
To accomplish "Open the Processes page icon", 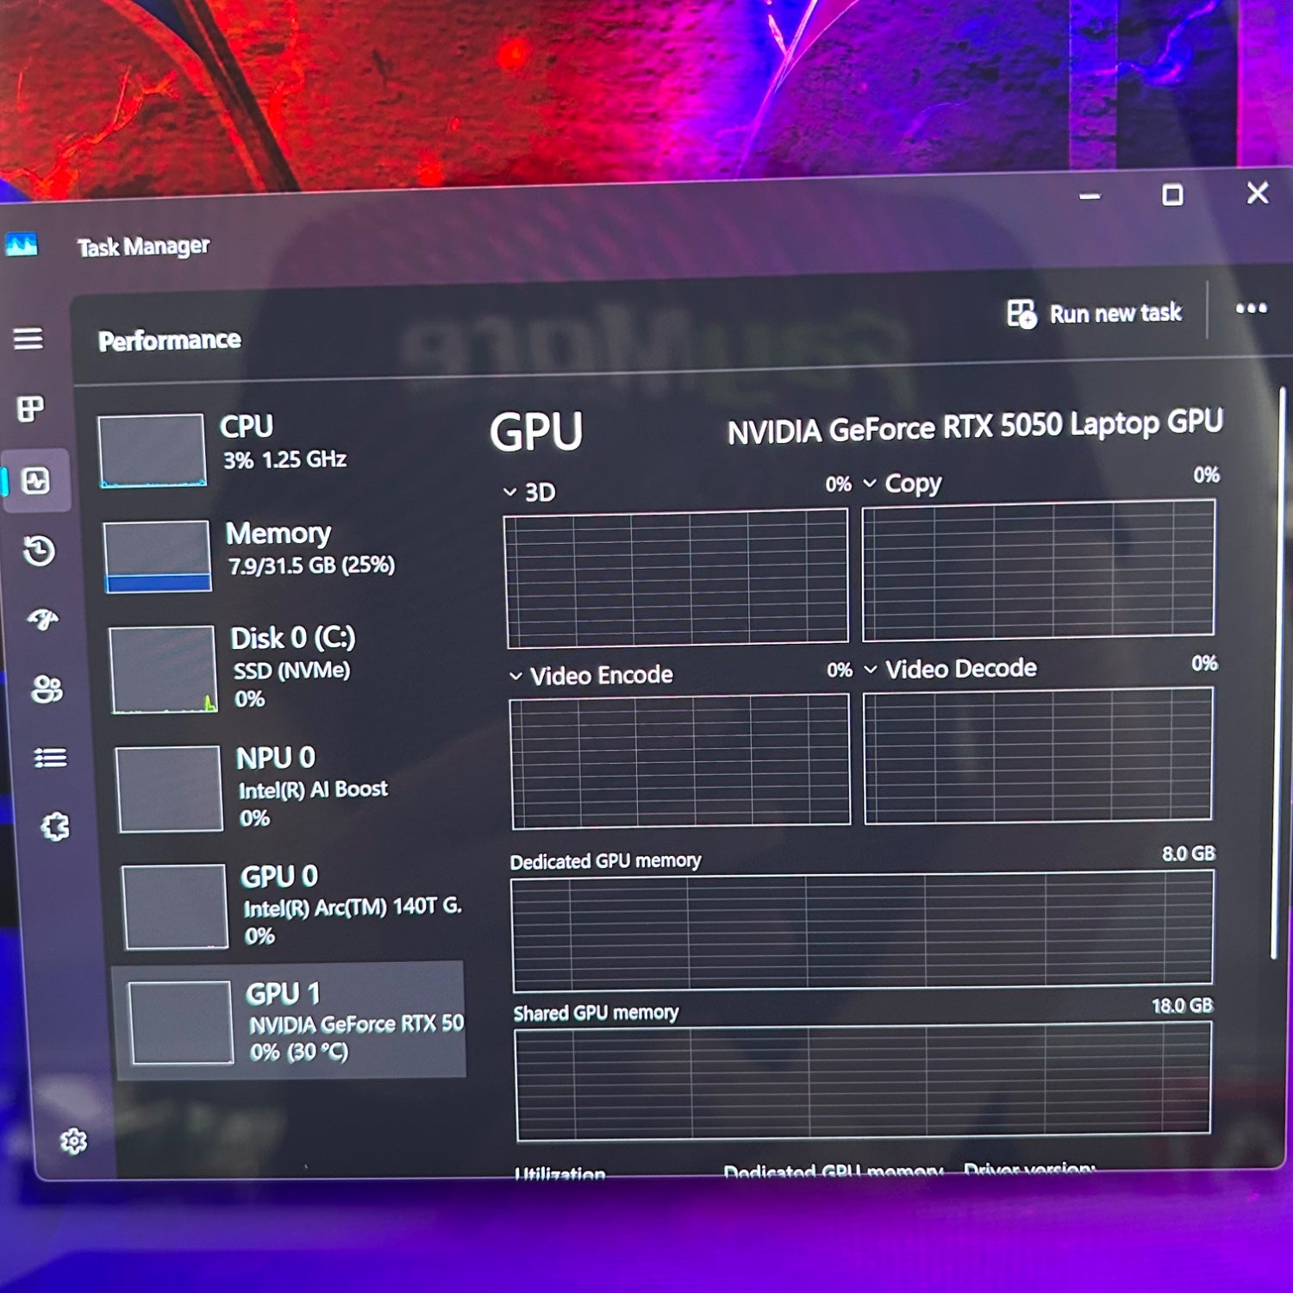I will (31, 409).
